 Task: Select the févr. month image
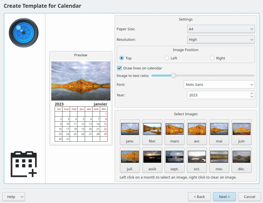tap(152, 132)
